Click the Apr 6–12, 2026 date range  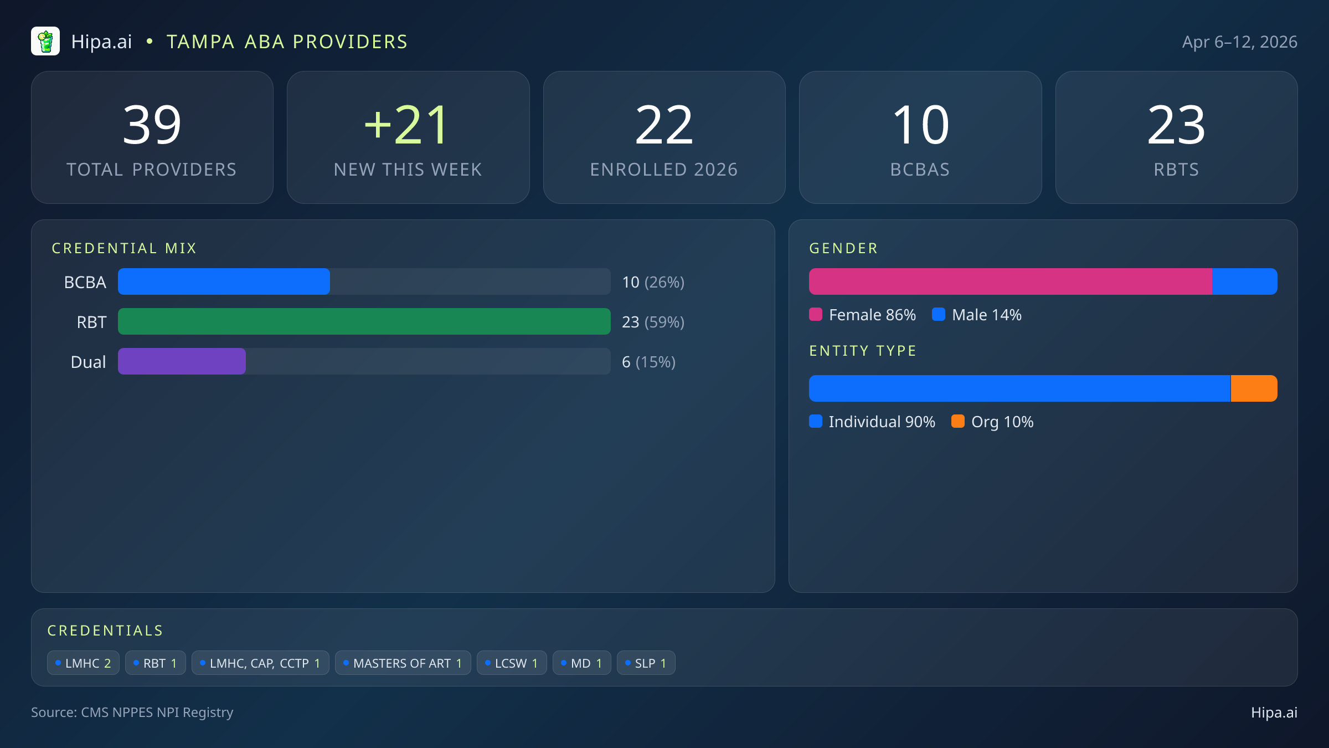[1239, 42]
